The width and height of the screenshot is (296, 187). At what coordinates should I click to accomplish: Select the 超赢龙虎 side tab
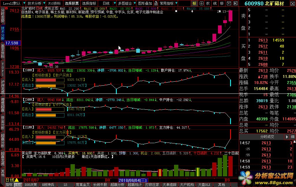pyautogui.click(x=3, y=158)
